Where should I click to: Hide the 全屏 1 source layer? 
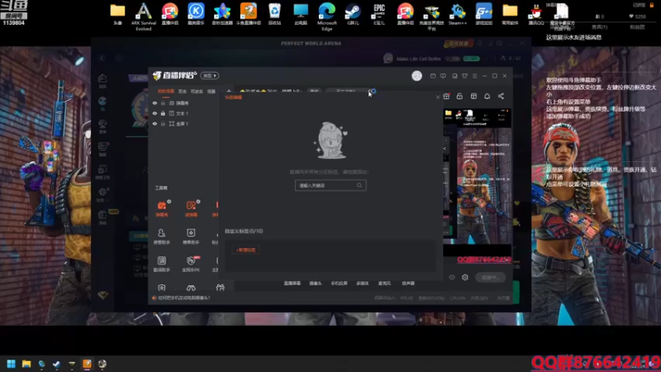(155, 123)
